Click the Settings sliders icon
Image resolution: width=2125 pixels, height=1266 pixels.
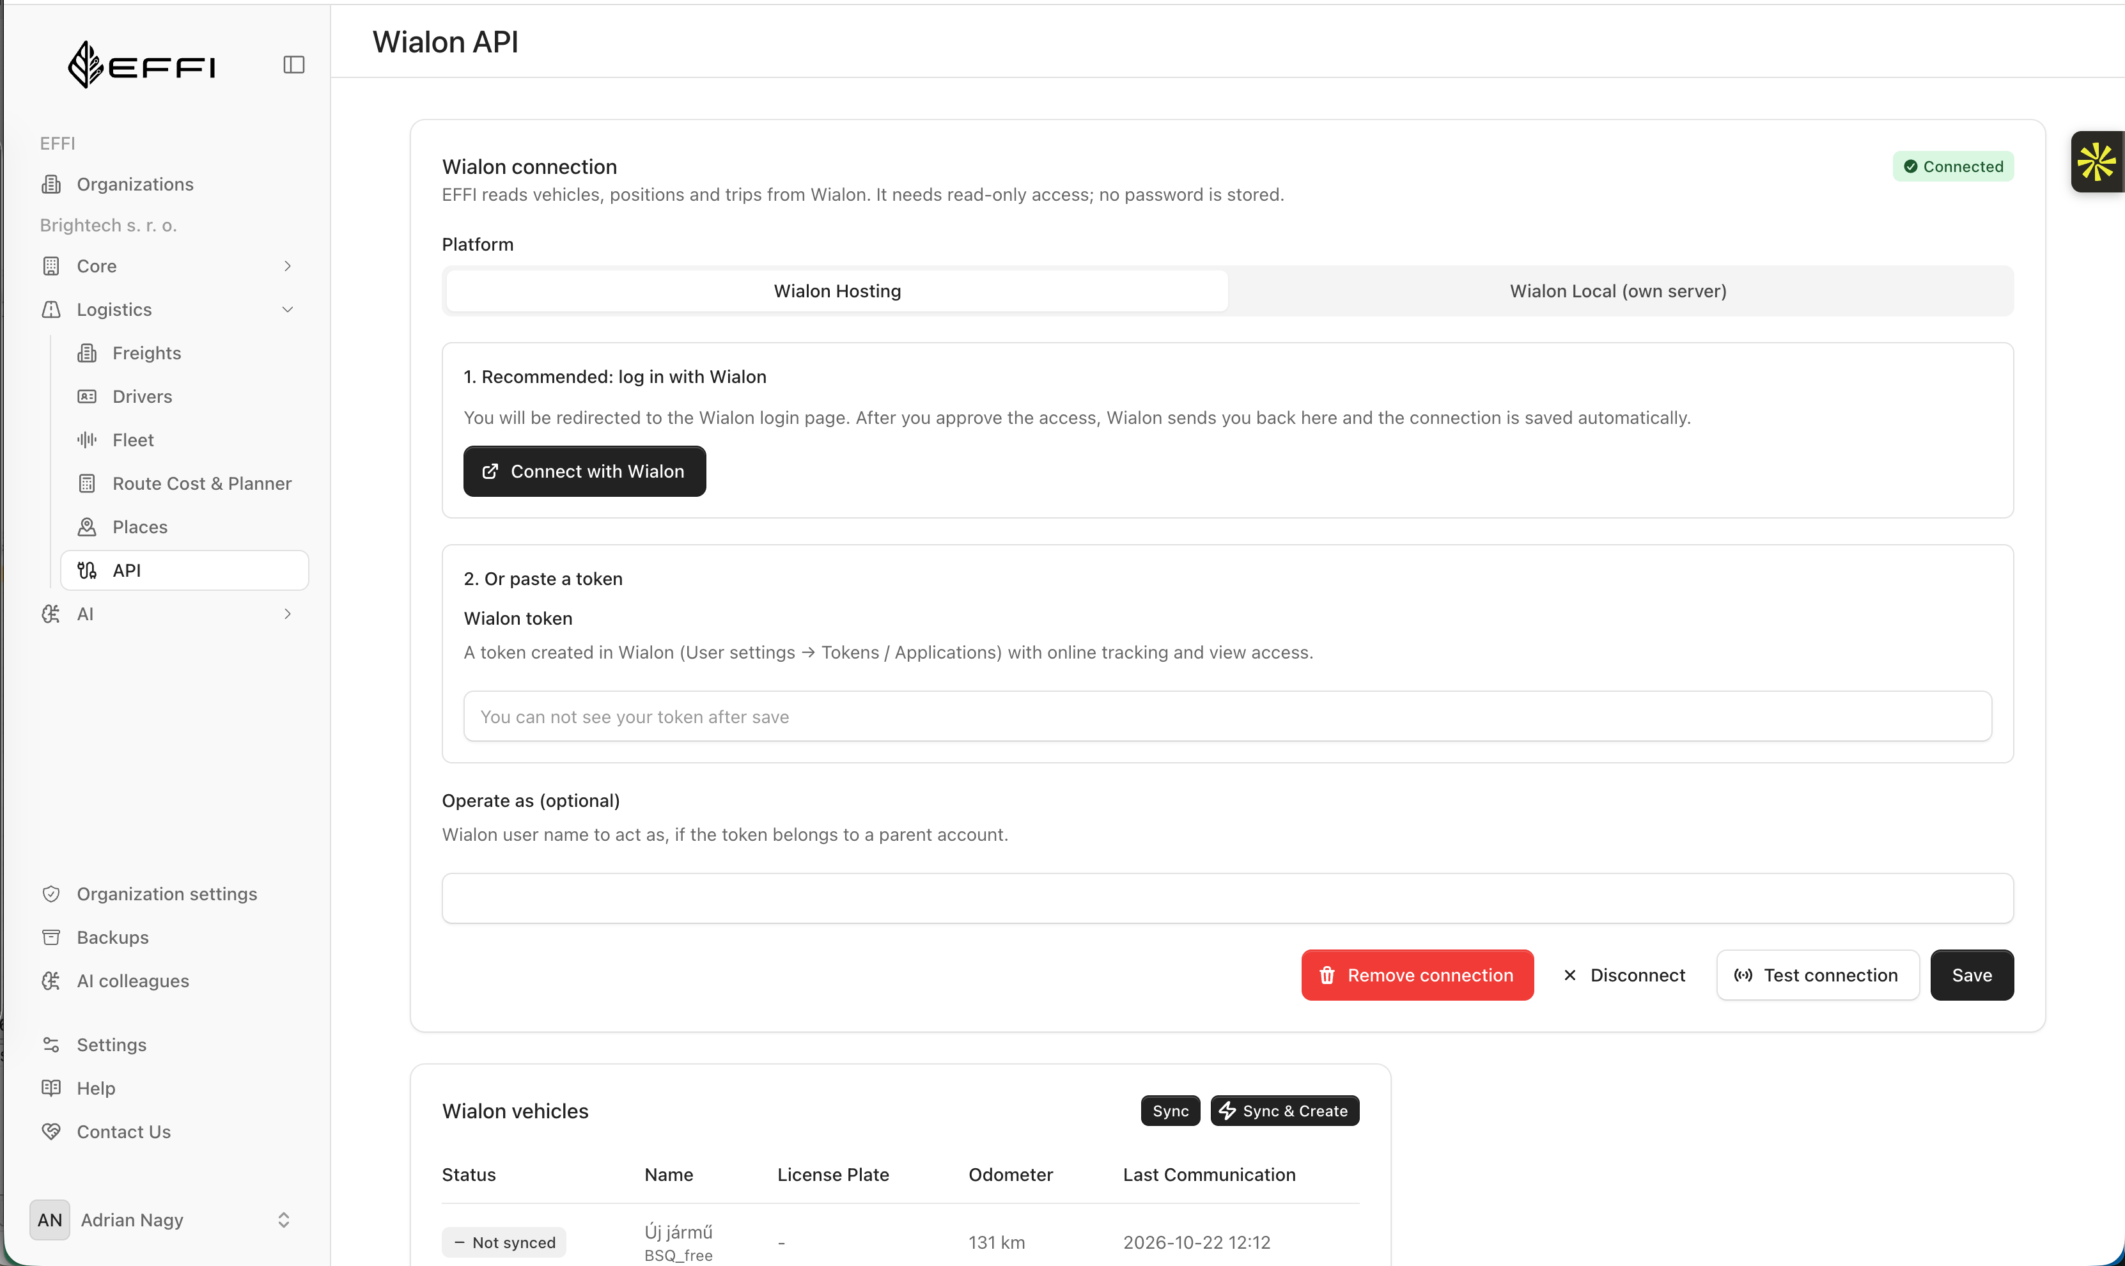(x=51, y=1045)
